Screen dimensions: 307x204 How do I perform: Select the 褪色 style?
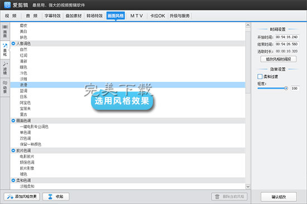coord(23,174)
